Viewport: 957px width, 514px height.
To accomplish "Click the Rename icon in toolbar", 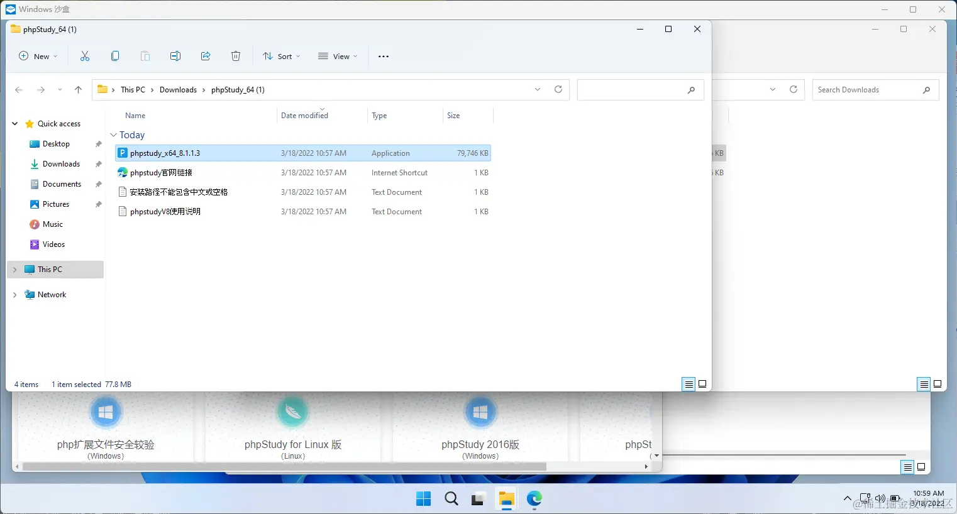I will [175, 56].
